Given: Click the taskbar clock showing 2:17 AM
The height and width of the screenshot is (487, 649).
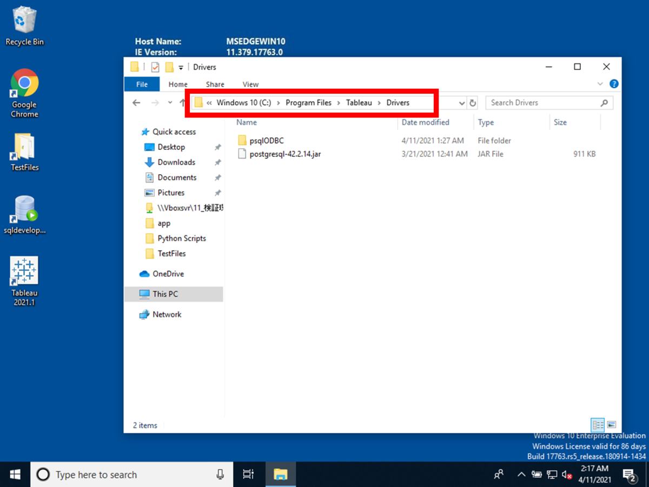Looking at the screenshot, I should pyautogui.click(x=594, y=475).
